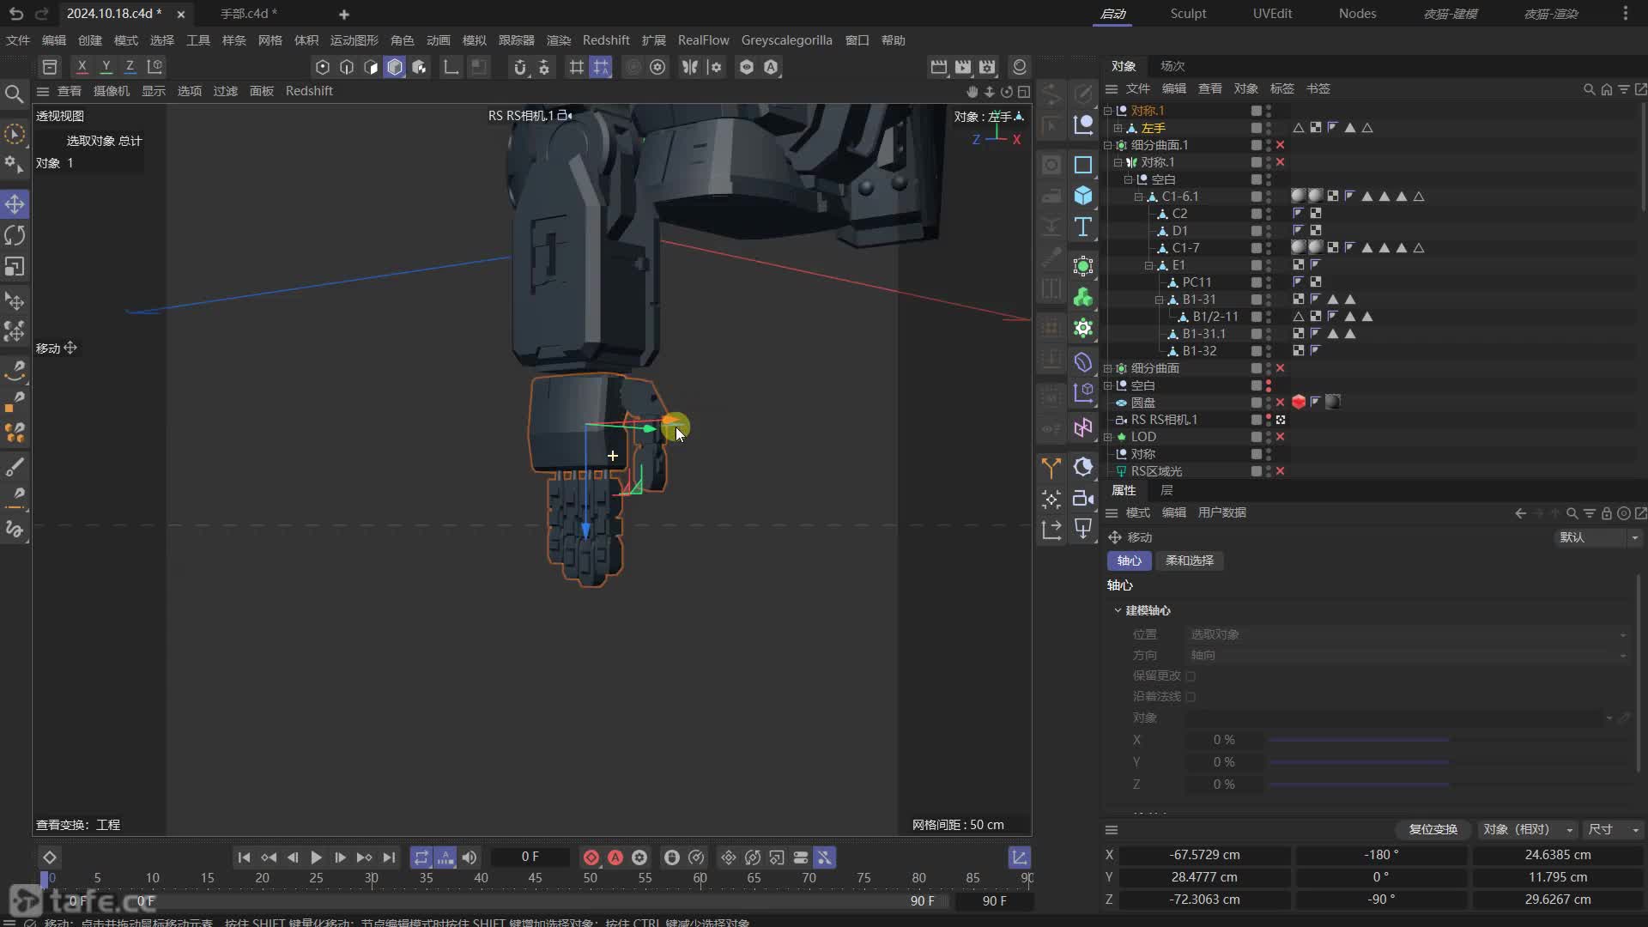Switch to the 手部.c4d document tab

coord(248,14)
